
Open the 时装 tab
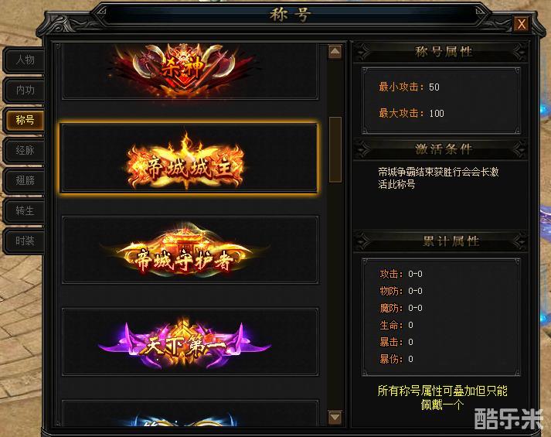(24, 241)
